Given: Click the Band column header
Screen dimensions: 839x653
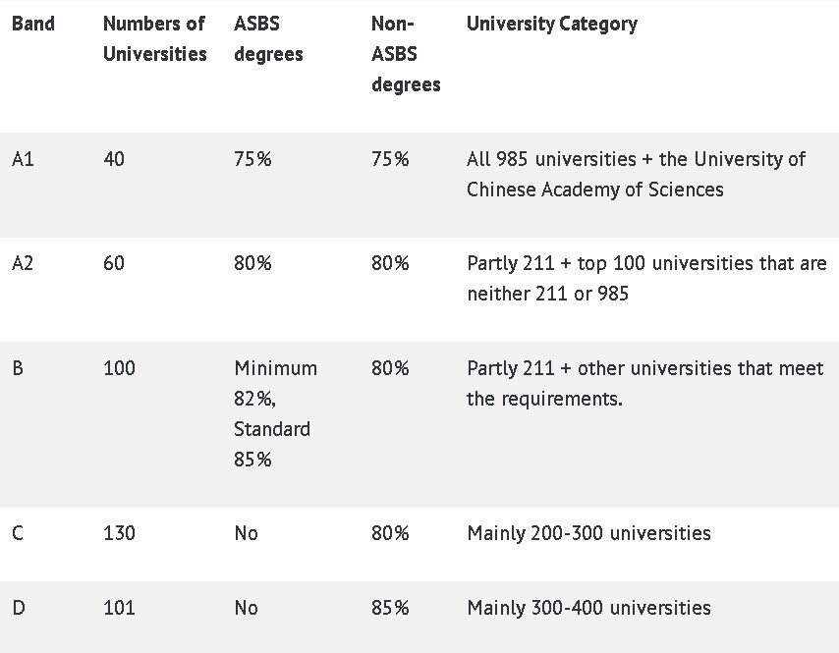Looking at the screenshot, I should [33, 24].
